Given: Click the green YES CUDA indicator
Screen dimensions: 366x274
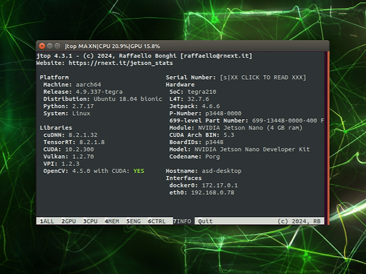Looking at the screenshot, I should (x=139, y=171).
